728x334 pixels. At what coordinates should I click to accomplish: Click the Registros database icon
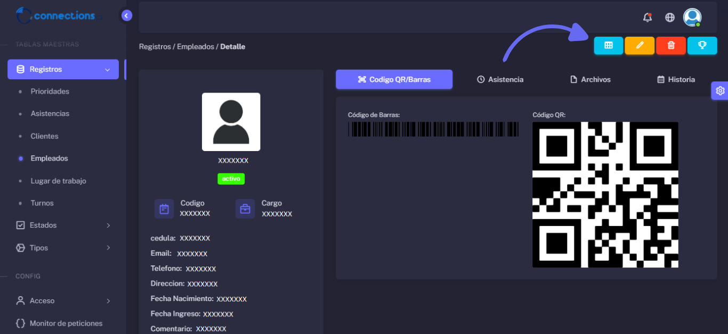20,69
